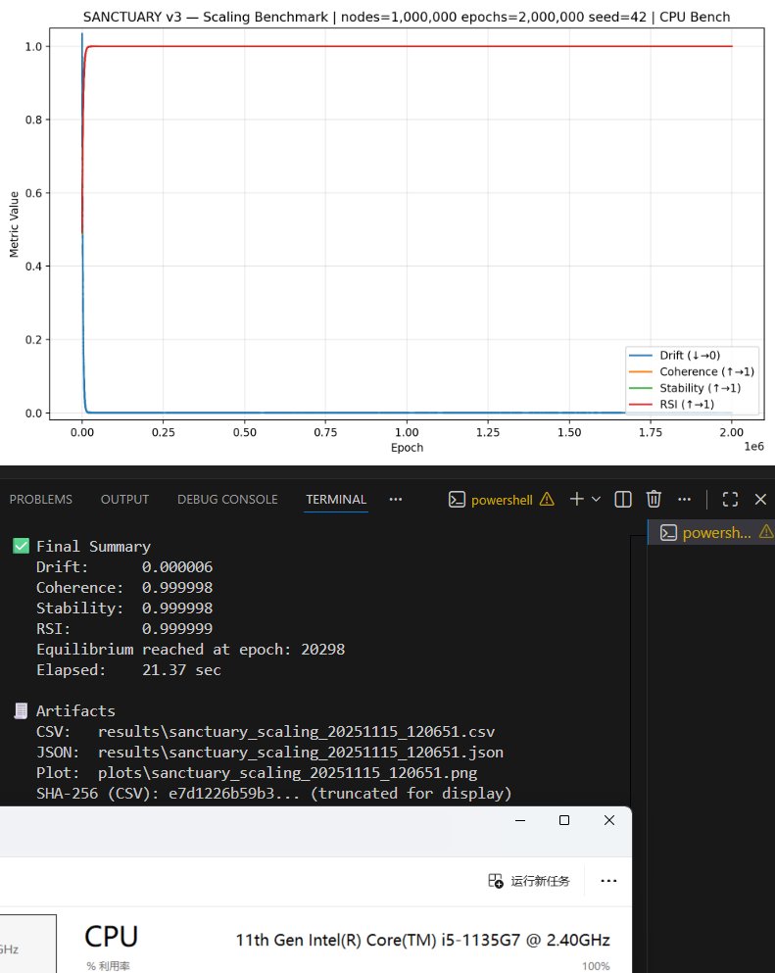
Task: Show additional panel views ellipsis
Action: [x=395, y=500]
